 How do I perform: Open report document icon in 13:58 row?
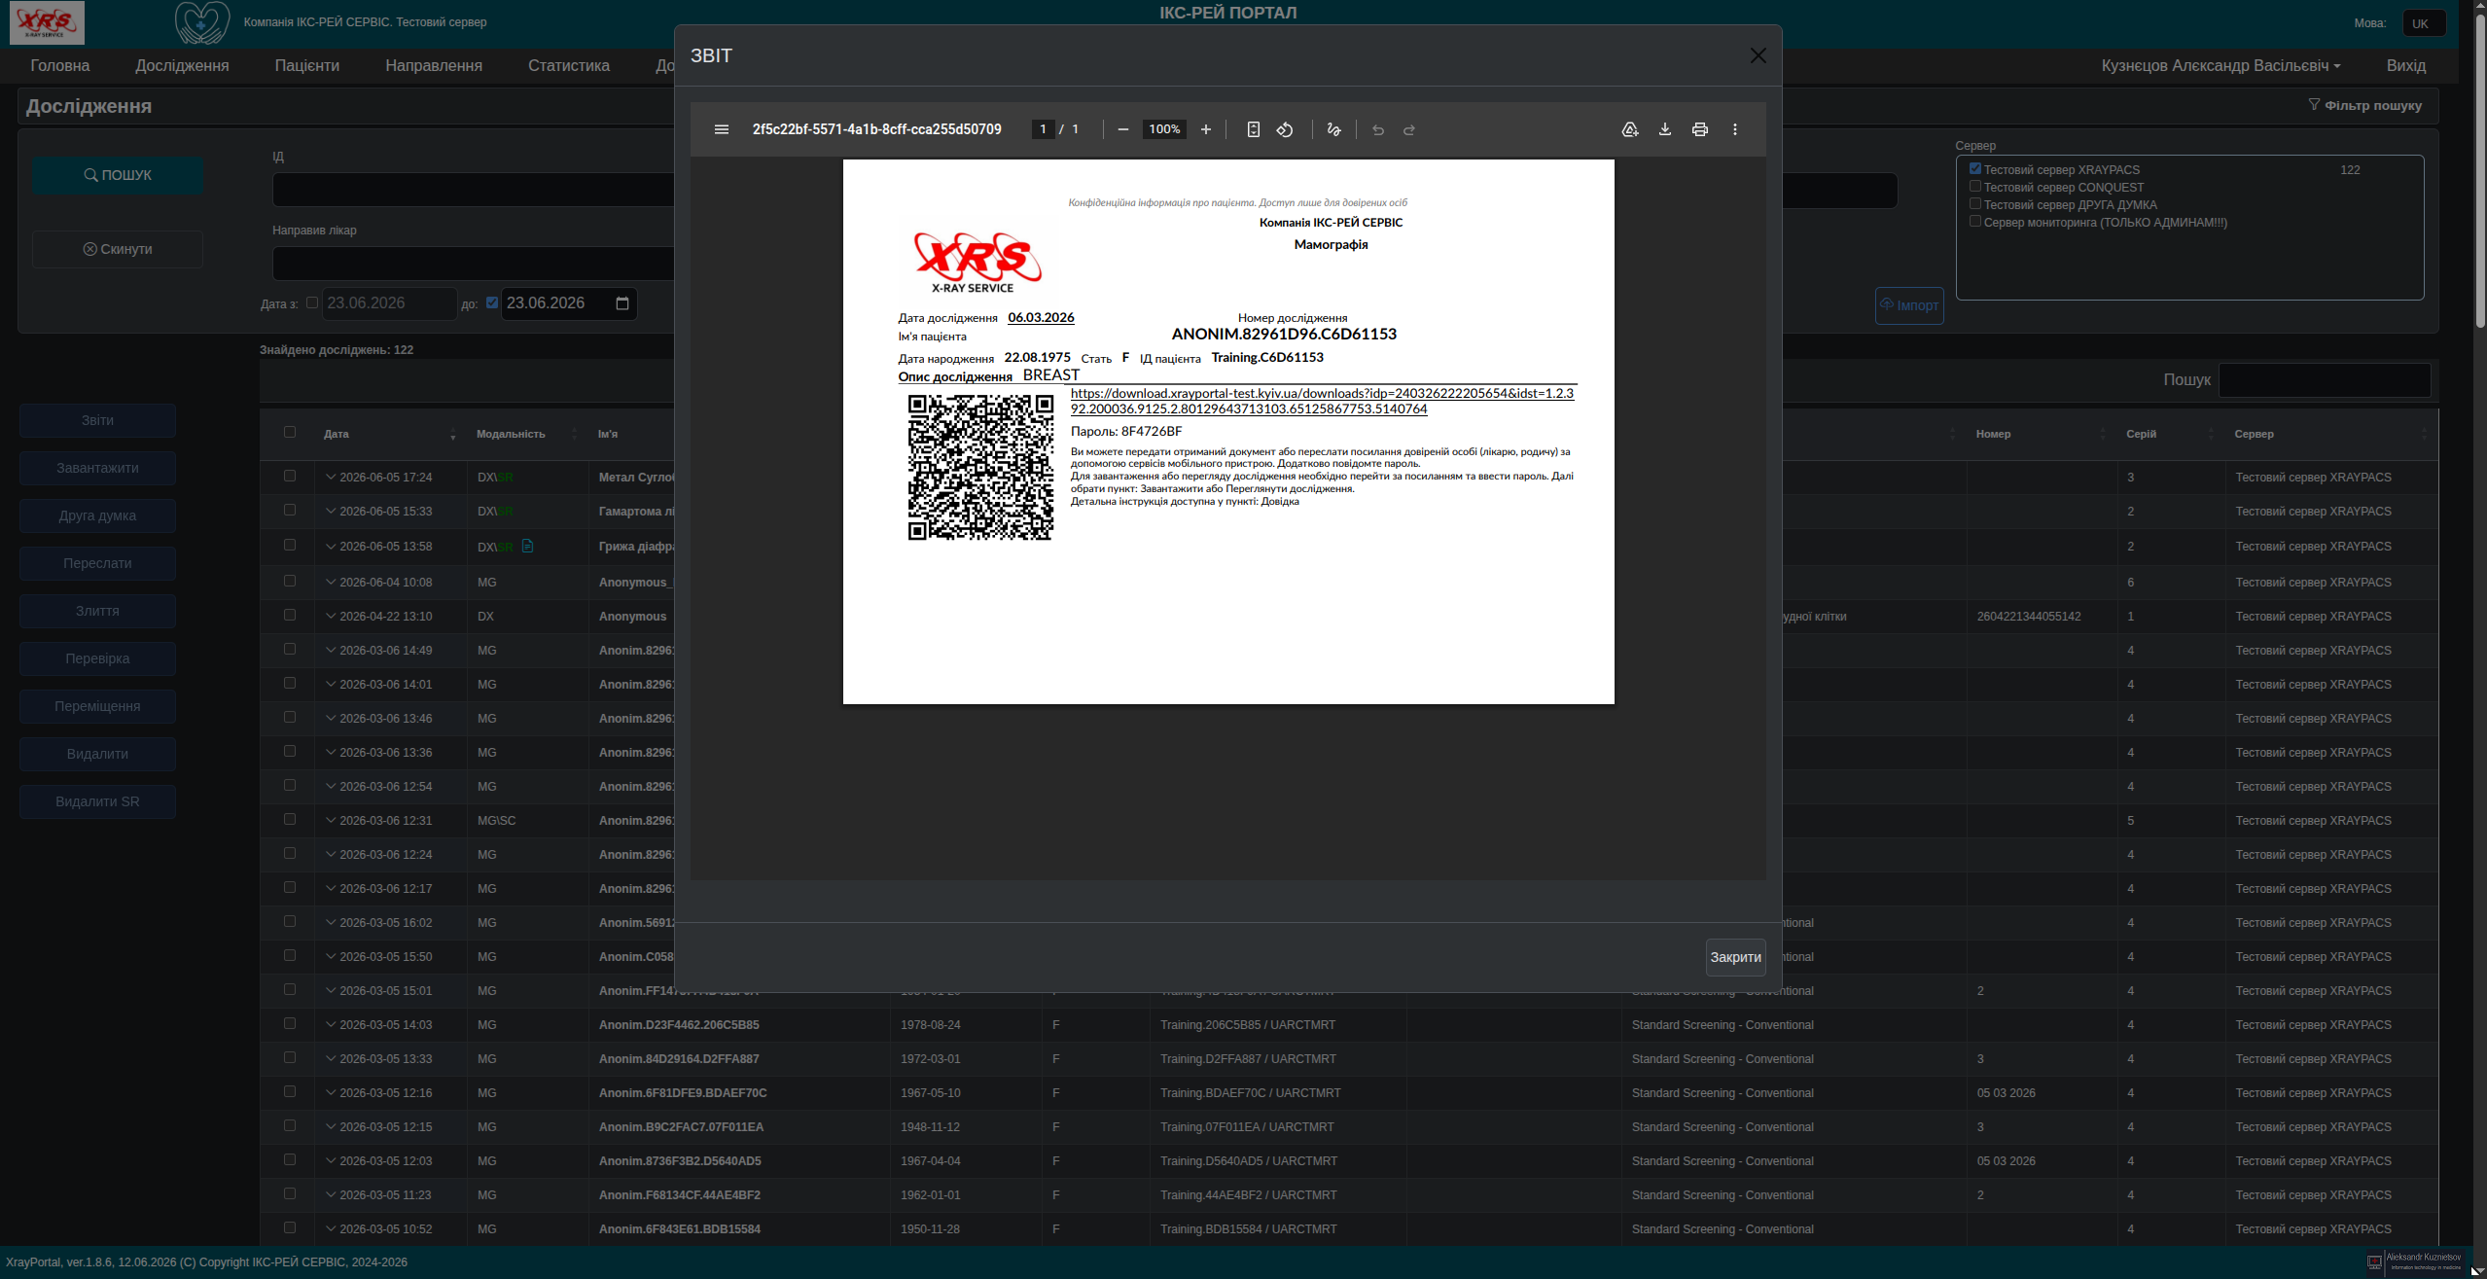coord(527,546)
